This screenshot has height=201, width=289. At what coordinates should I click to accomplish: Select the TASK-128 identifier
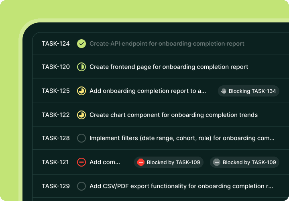(56, 138)
